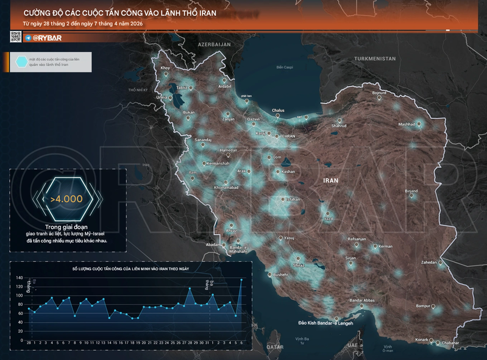Click the Shiraz city pin
Image resolution: width=487 pixels, height=360 pixels.
coord(298,259)
